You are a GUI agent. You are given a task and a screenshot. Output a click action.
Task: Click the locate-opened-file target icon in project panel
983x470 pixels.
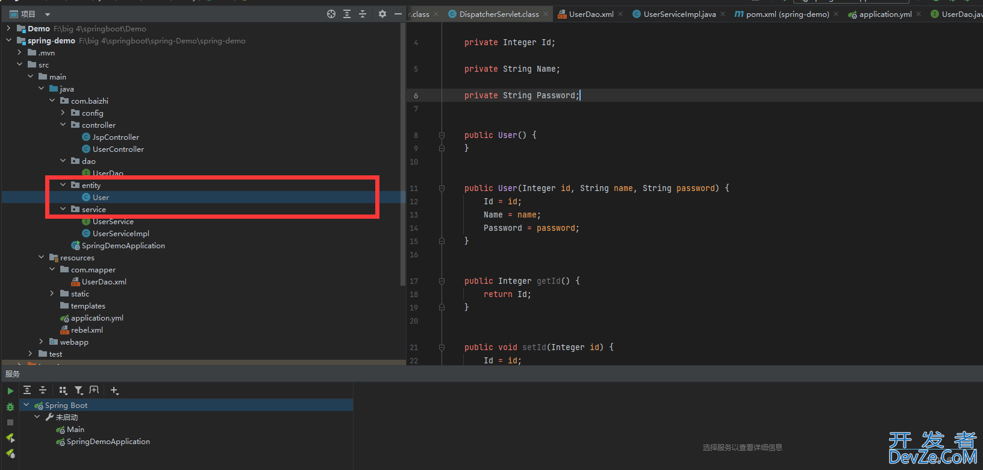[331, 14]
